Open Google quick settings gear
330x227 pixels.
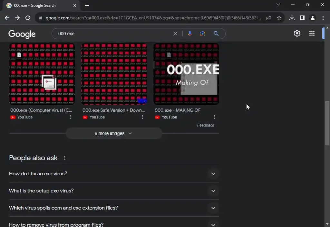coord(297,33)
